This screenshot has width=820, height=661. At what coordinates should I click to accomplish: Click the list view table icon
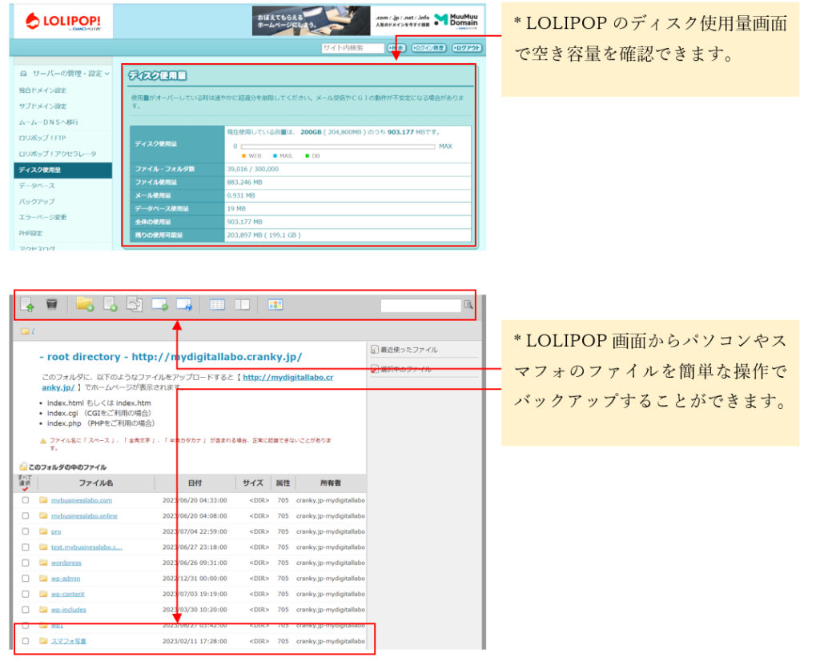click(x=217, y=304)
